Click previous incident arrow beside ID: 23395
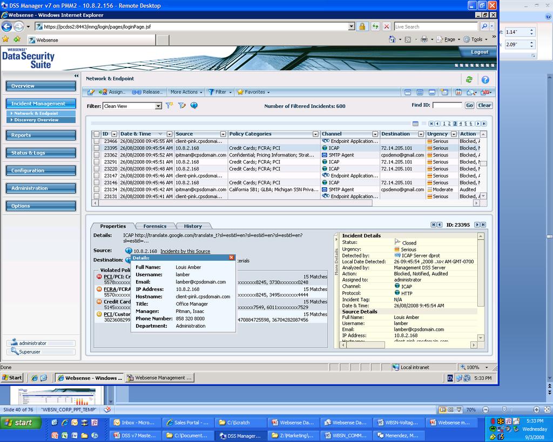The image size is (553, 442). point(440,225)
